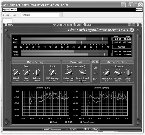Toggle the Transformed curve checkbox
Image resolution: width=145 pixels, height=135 pixels.
click(81, 122)
